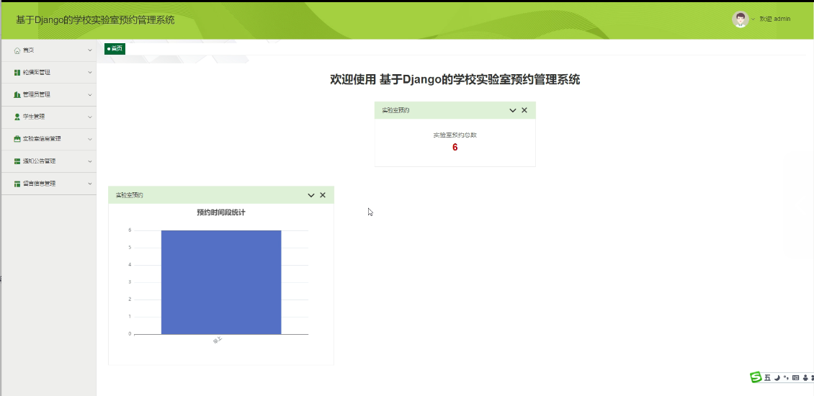Click the person icon in IME bar
Image resolution: width=814 pixels, height=396 pixels.
805,378
